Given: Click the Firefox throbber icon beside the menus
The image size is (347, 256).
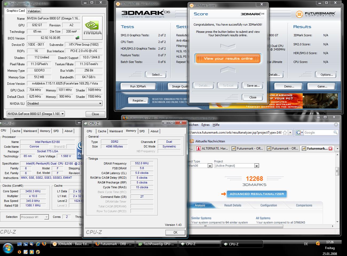Looking at the screenshot, I should [336, 125].
